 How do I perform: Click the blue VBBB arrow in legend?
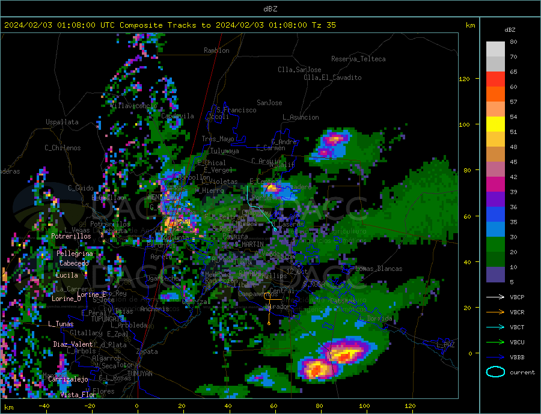pyautogui.click(x=495, y=358)
